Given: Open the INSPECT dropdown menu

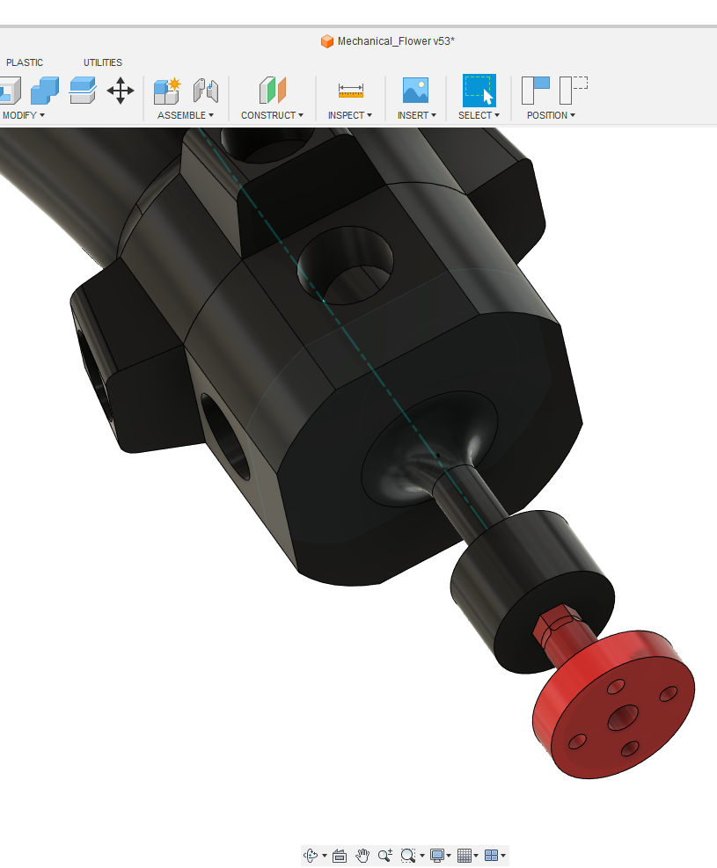Looking at the screenshot, I should tap(350, 115).
